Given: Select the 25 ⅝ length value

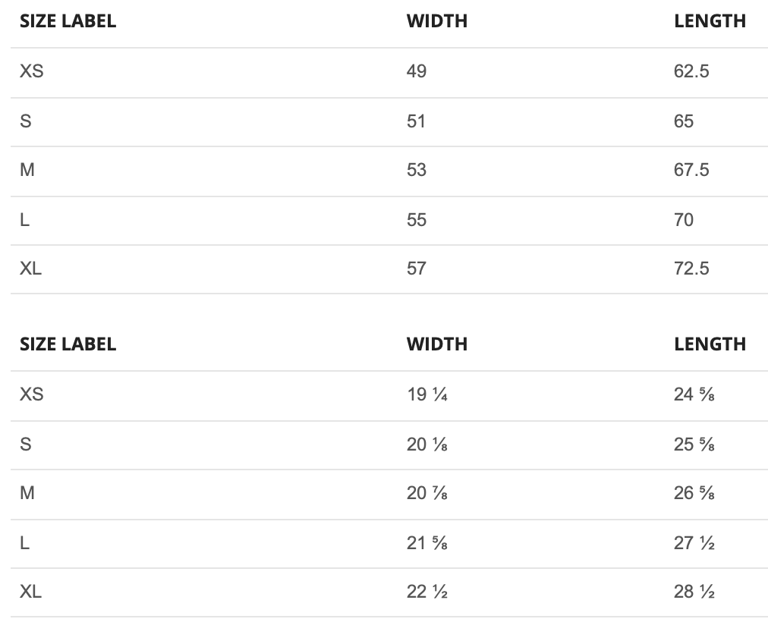Looking at the screenshot, I should pos(694,445).
